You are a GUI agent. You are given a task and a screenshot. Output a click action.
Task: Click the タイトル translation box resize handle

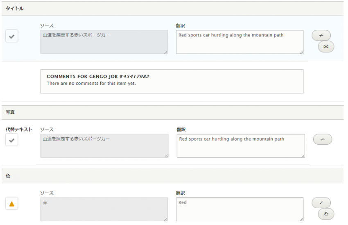pos(301,52)
